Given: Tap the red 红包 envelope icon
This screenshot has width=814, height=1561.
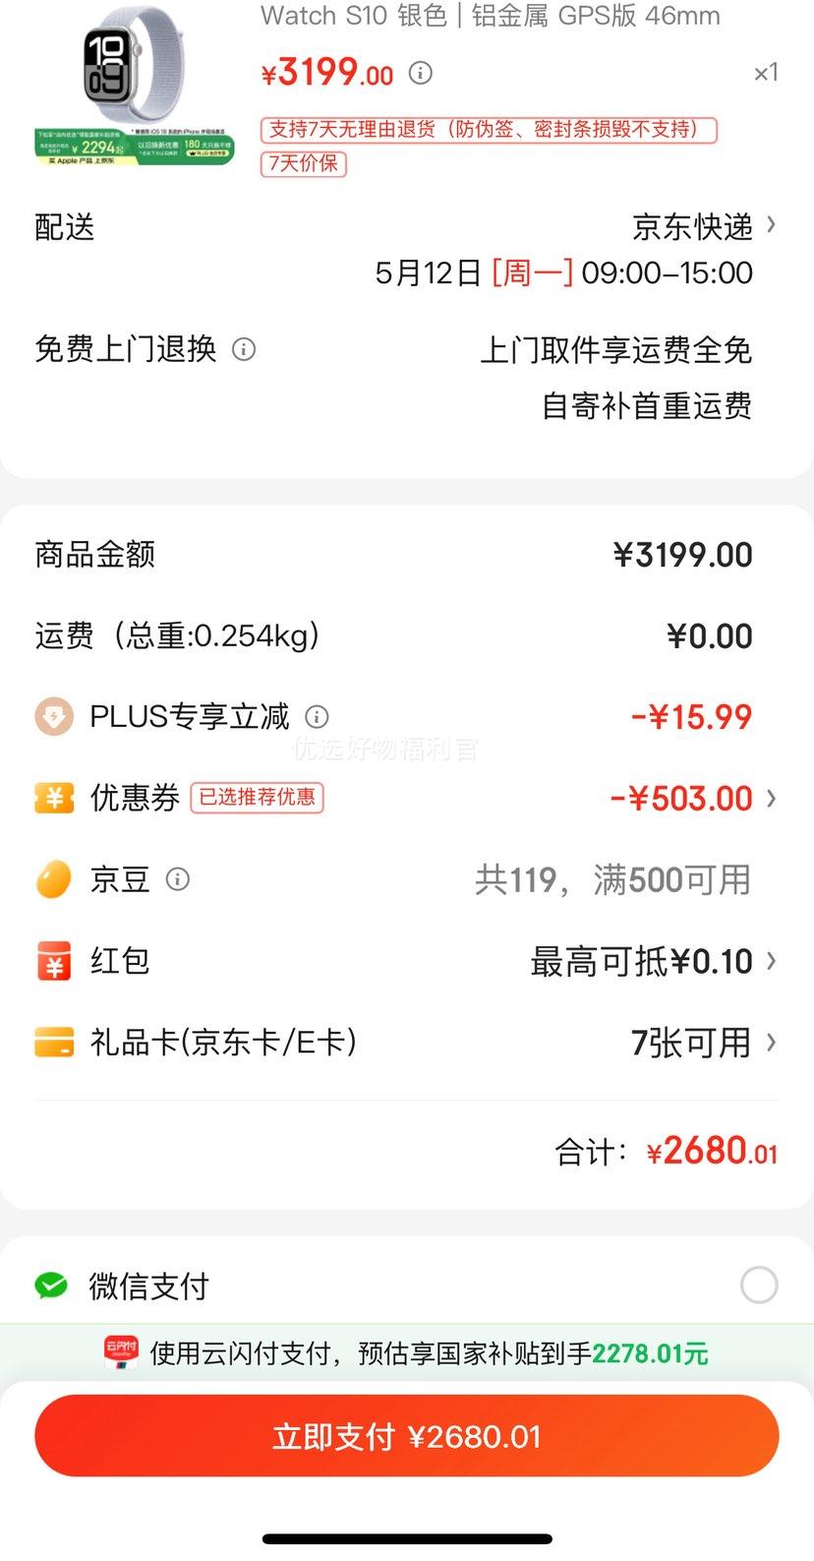Looking at the screenshot, I should point(54,961).
